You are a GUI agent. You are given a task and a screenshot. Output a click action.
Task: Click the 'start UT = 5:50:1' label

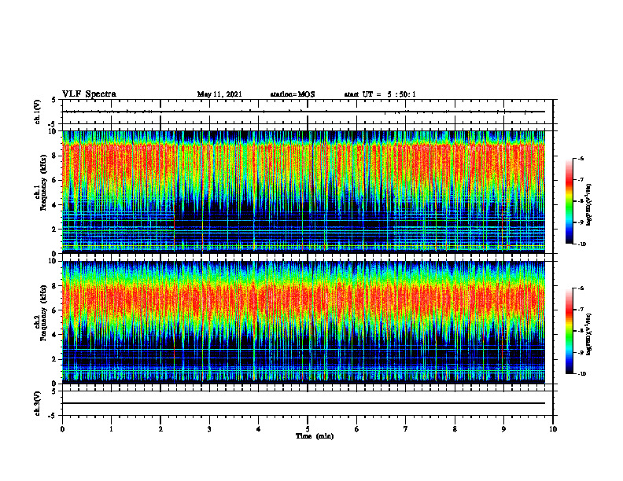(x=380, y=94)
